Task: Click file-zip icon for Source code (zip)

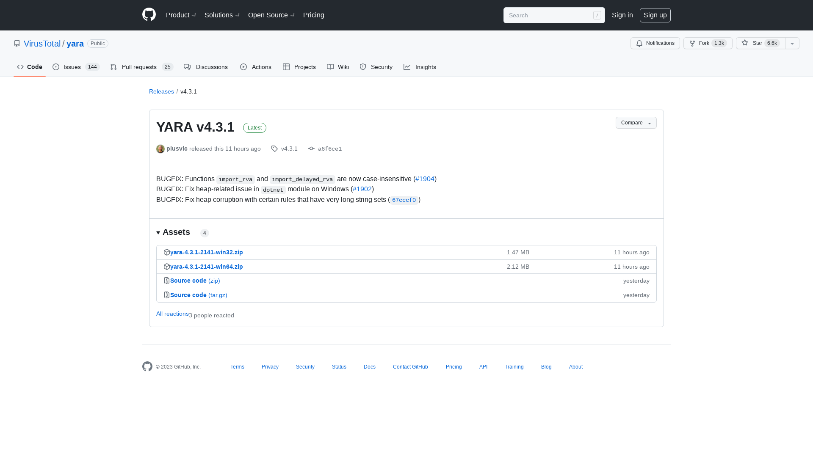Action: click(167, 281)
